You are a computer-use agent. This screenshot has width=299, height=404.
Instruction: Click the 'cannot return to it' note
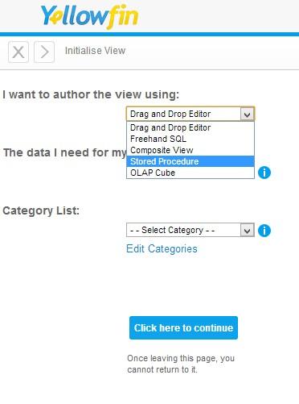tap(162, 369)
